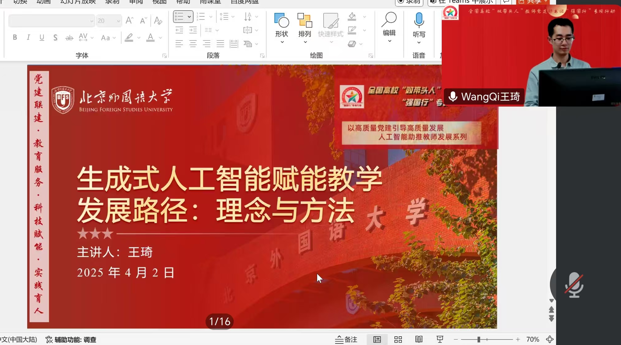Switch to Reading view
621x345 pixels.
click(419, 339)
